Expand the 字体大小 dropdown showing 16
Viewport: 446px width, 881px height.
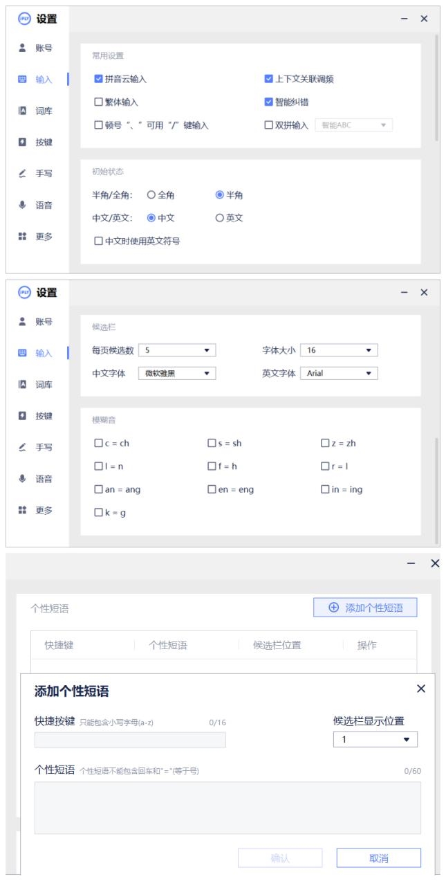[x=340, y=350]
